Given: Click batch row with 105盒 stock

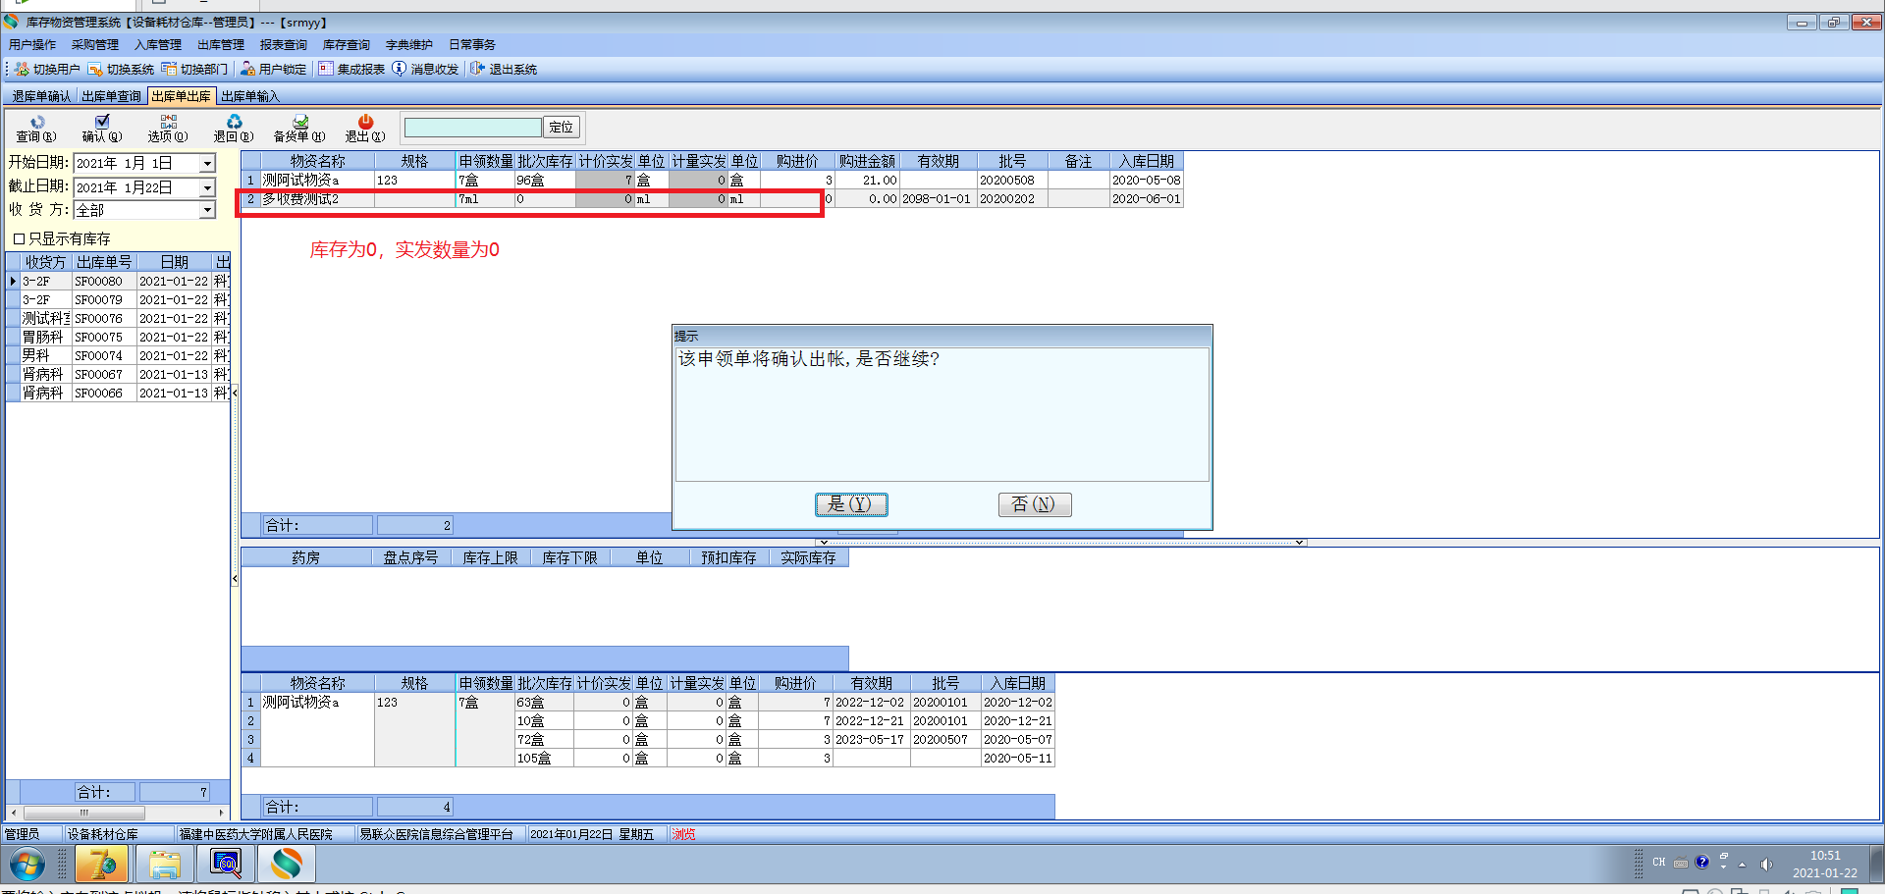Looking at the screenshot, I should click(x=648, y=759).
